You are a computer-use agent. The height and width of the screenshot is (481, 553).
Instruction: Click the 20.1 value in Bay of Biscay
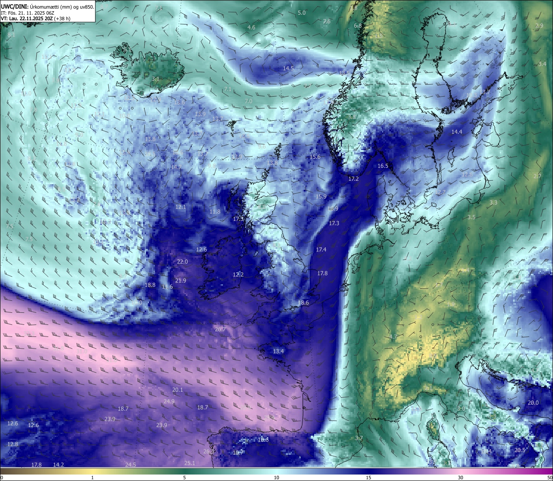coord(178,390)
